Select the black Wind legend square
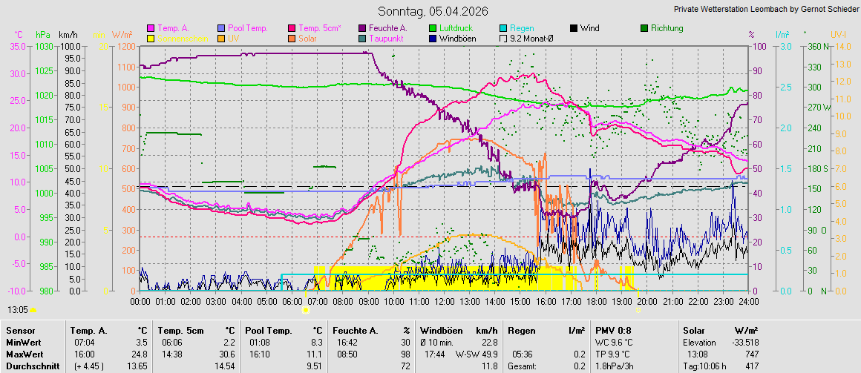The height and width of the screenshot is (373, 861). click(574, 28)
